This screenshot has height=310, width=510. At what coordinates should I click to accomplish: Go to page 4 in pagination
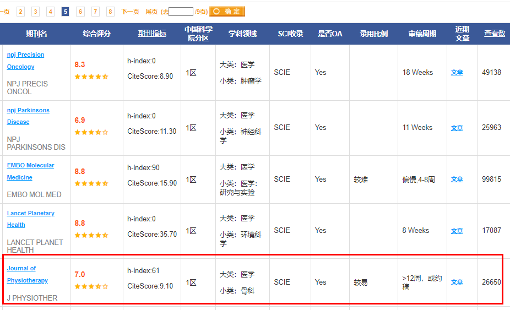(50, 12)
